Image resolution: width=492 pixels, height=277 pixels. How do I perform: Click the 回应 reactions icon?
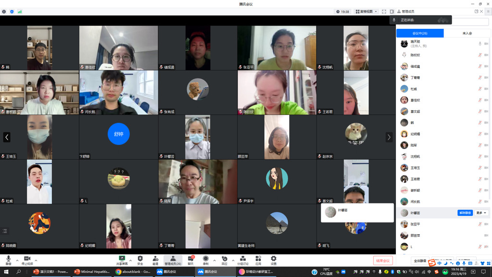click(224, 258)
